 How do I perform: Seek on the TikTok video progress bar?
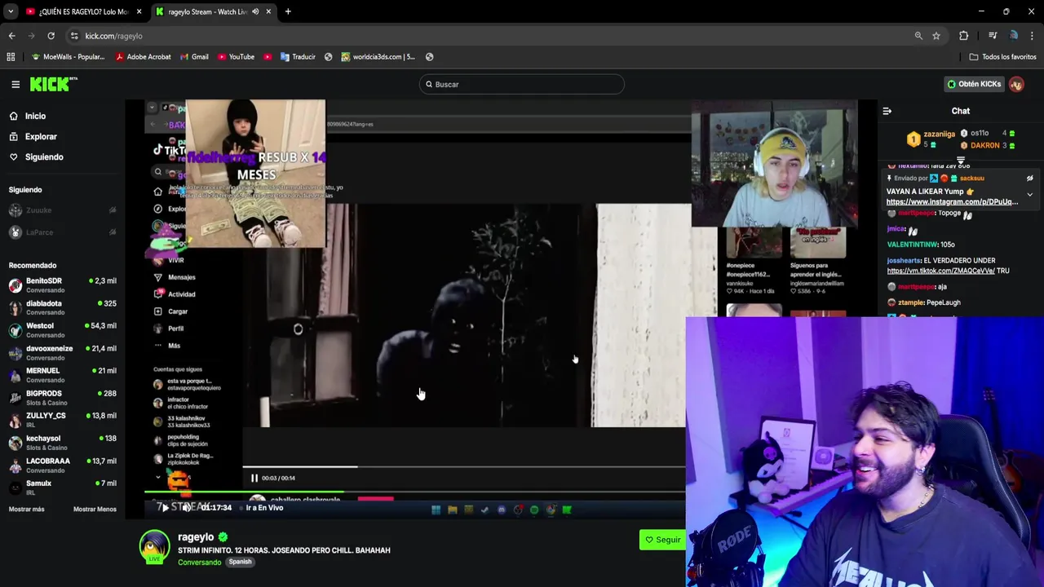tap(463, 467)
